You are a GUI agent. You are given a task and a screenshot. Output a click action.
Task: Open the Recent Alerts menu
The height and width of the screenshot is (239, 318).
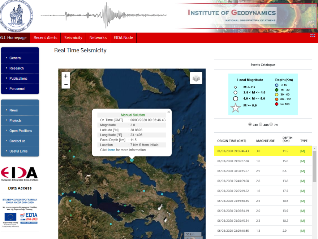45,38
